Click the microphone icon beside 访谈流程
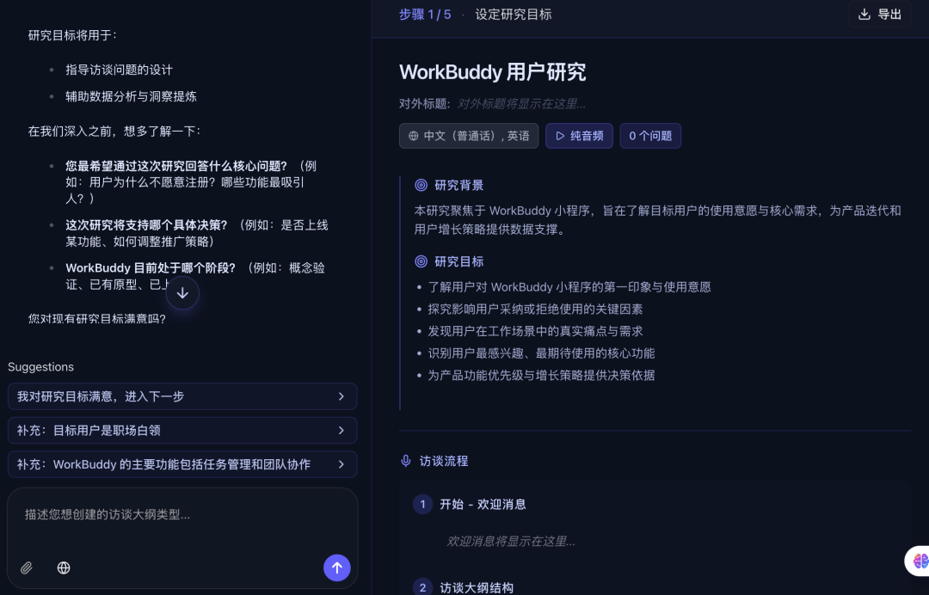 [x=406, y=461]
